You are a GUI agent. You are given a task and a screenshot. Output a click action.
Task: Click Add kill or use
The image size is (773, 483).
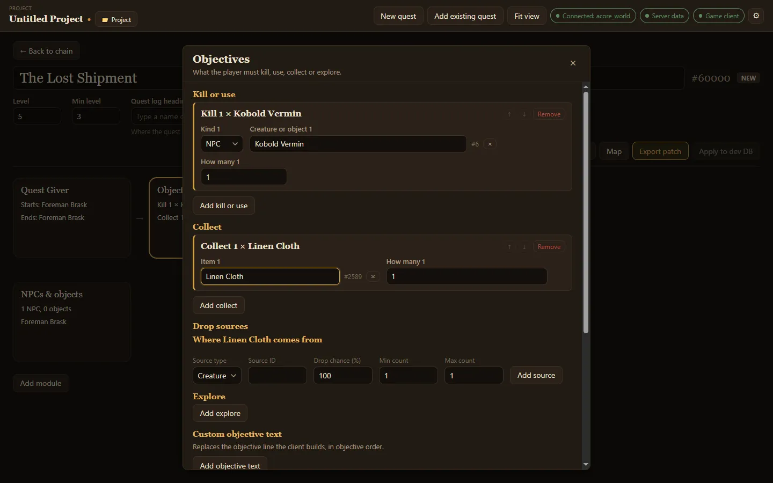(x=224, y=206)
